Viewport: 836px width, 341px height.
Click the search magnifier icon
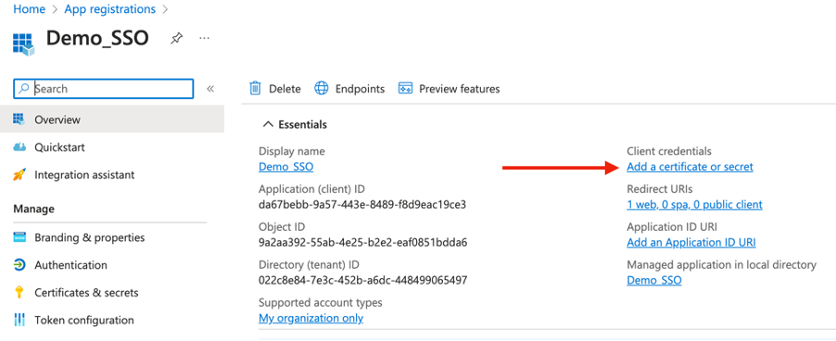pos(23,89)
